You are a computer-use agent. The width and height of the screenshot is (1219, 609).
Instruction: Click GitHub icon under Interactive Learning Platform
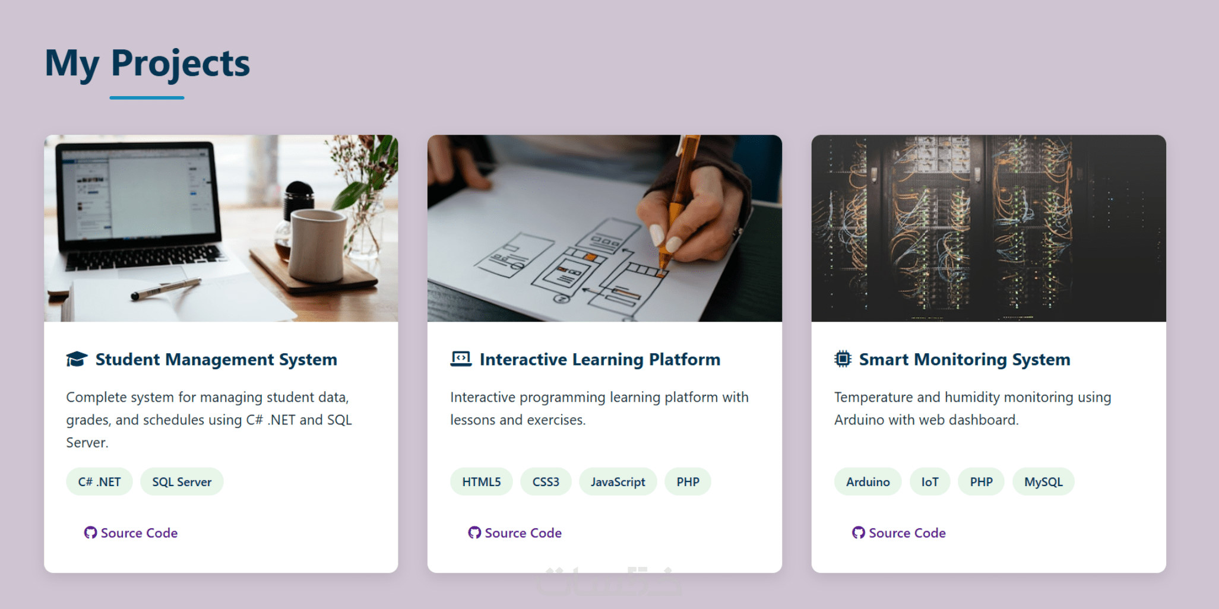[x=474, y=532]
